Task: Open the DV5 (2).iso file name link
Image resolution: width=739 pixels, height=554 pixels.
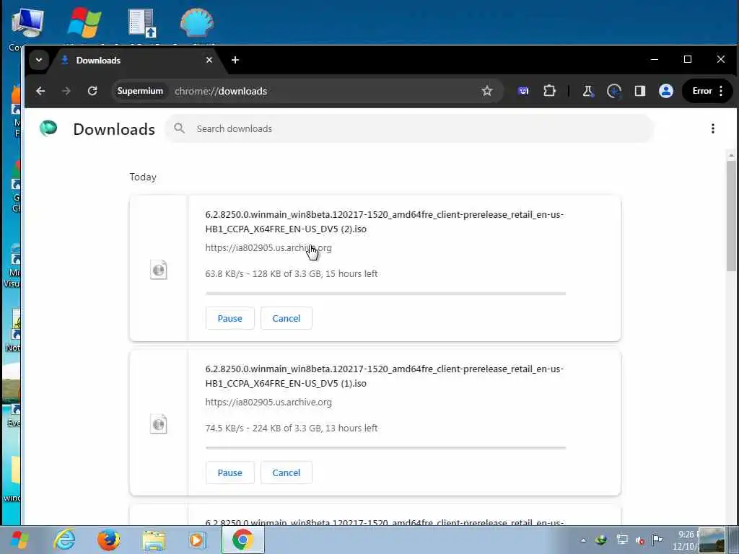Action: (384, 222)
